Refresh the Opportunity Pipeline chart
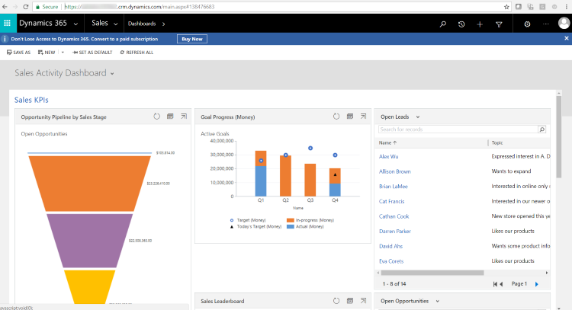The image size is (572, 310). [156, 117]
